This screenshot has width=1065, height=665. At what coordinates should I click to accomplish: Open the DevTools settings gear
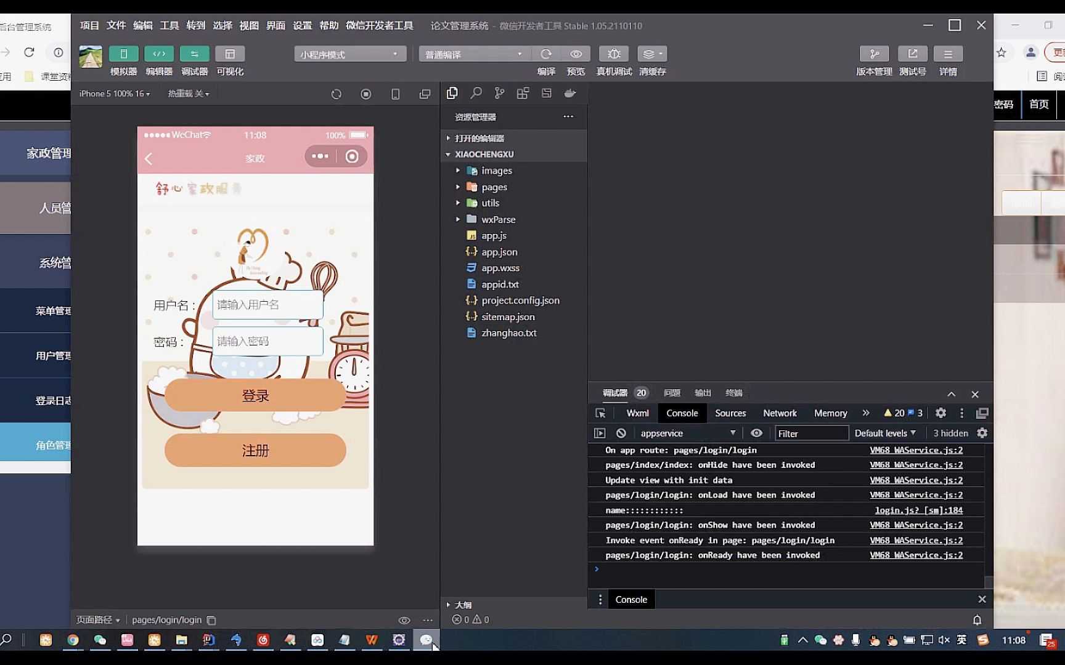(x=941, y=413)
